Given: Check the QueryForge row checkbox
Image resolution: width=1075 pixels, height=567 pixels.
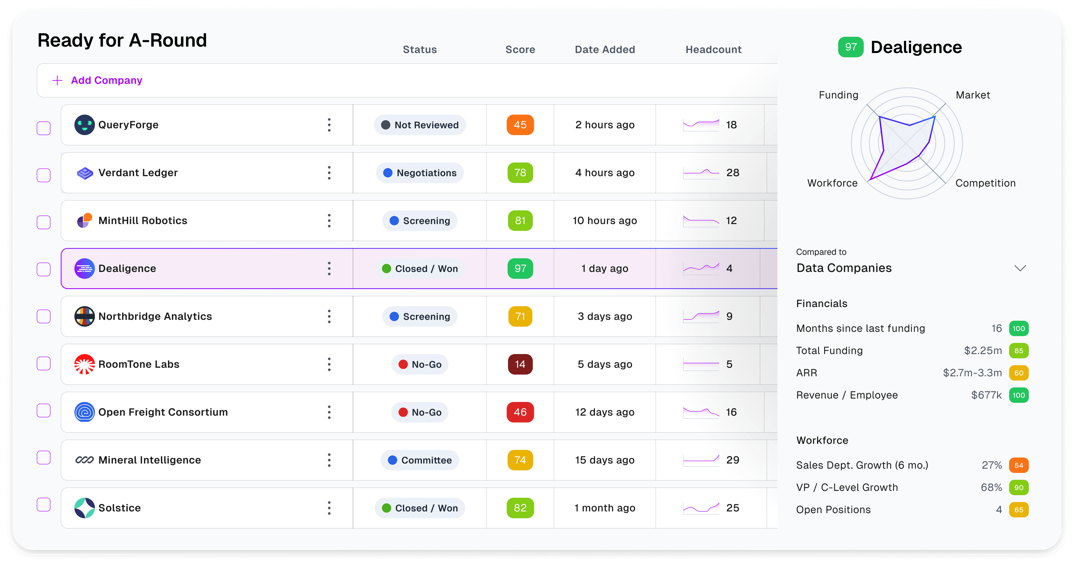Looking at the screenshot, I should click(44, 128).
